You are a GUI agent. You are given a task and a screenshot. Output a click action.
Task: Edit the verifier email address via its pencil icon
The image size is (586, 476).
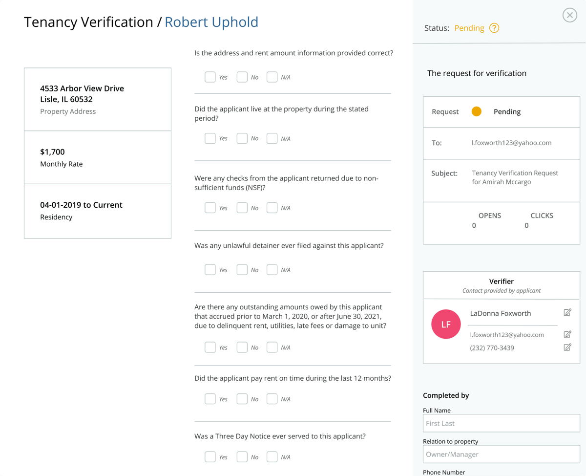tap(567, 334)
